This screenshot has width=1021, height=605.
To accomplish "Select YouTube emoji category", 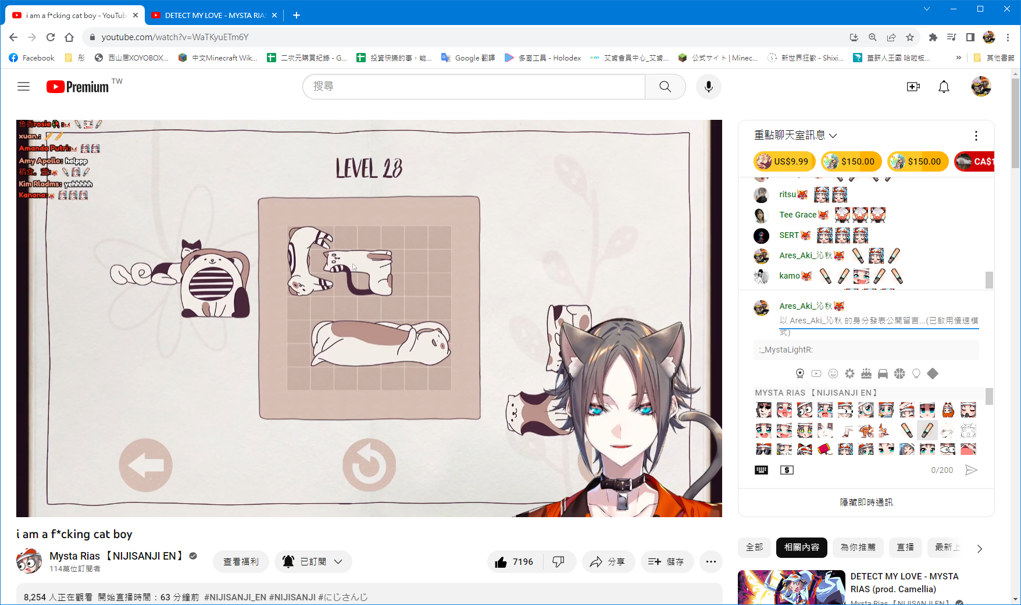I will pyautogui.click(x=816, y=373).
